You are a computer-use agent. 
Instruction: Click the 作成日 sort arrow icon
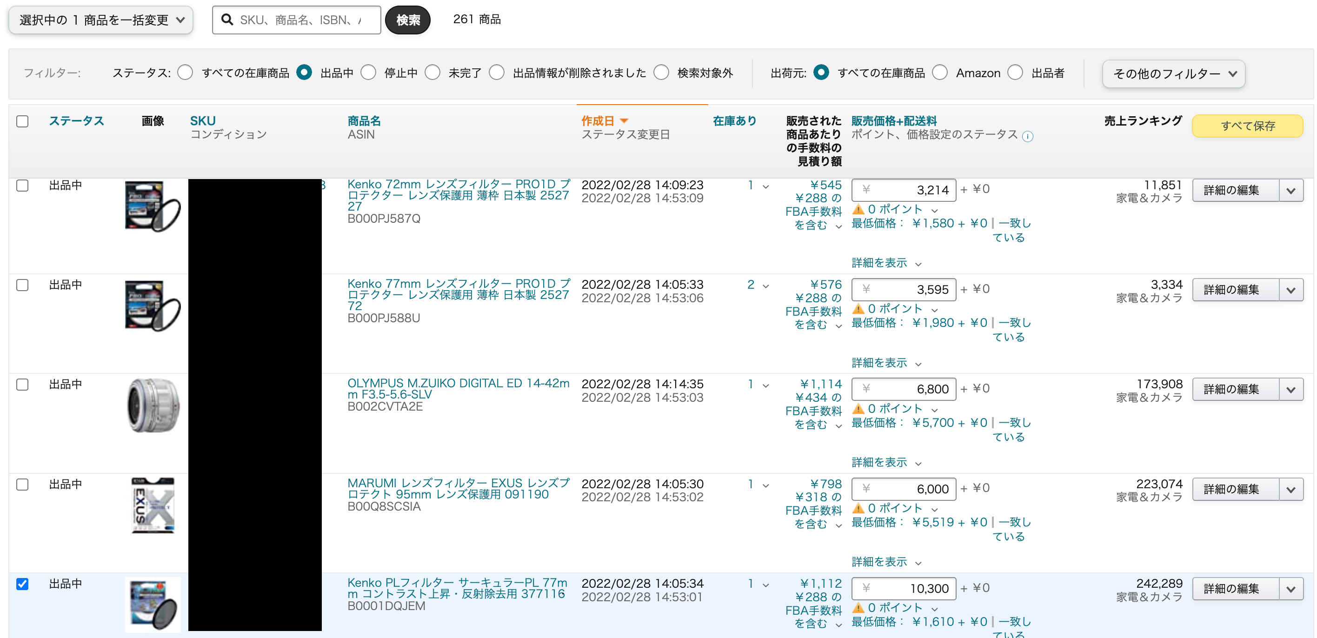coord(624,121)
